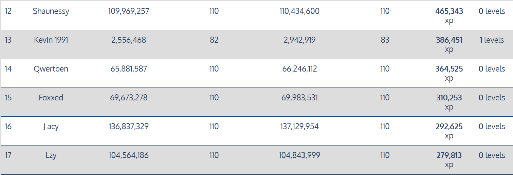Open the Lzy player name link
This screenshot has height=175, width=513.
(51, 155)
